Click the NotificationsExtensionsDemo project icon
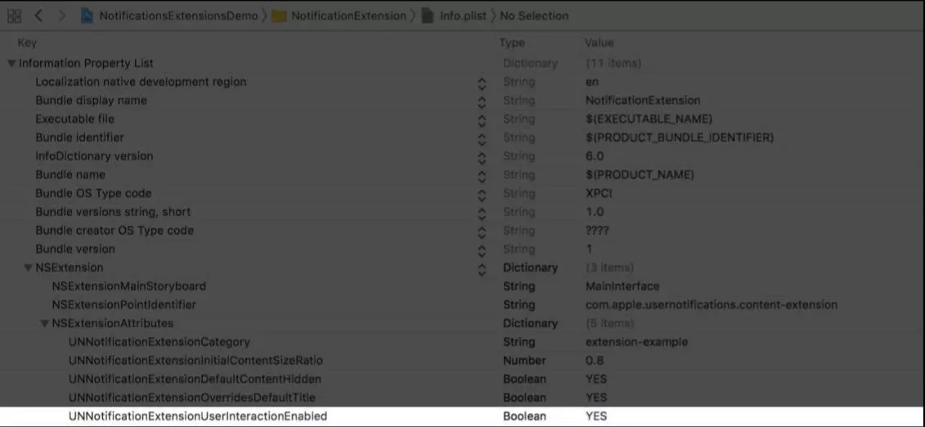 (88, 16)
